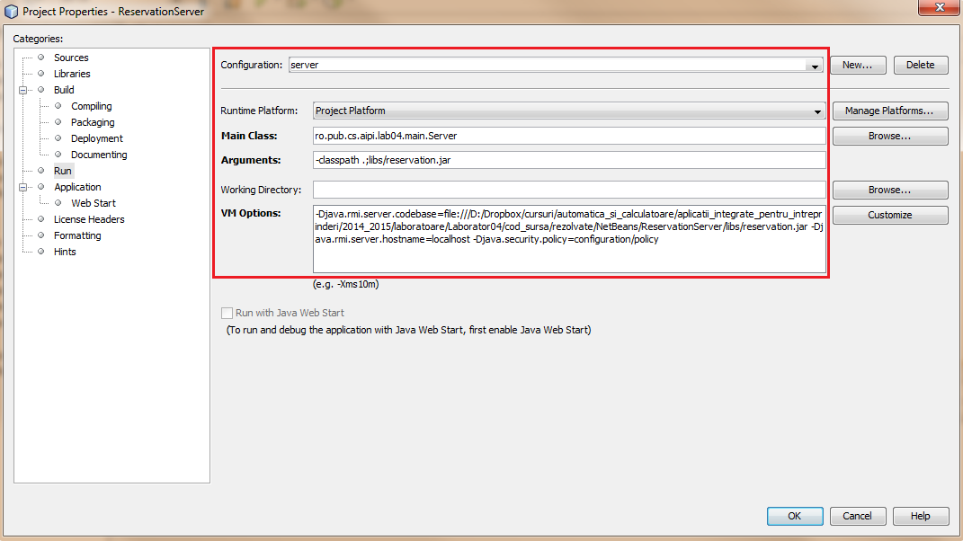This screenshot has width=963, height=541.
Task: Select the Libraries category
Action: coord(72,74)
